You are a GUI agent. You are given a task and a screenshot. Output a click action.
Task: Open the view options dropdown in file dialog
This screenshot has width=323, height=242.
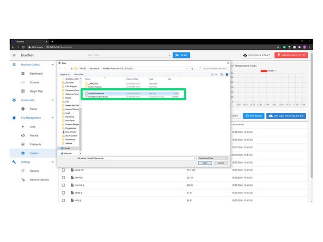[x=216, y=74]
